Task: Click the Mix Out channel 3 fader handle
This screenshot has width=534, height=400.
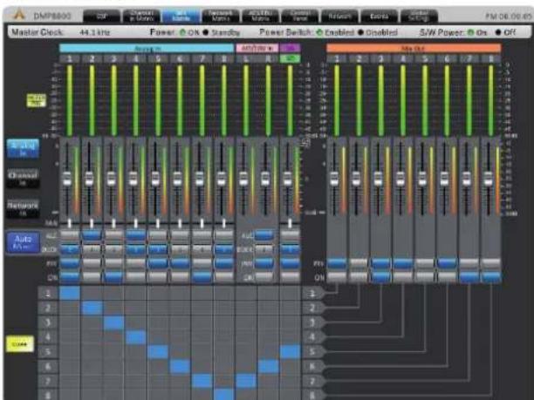Action: [378, 178]
